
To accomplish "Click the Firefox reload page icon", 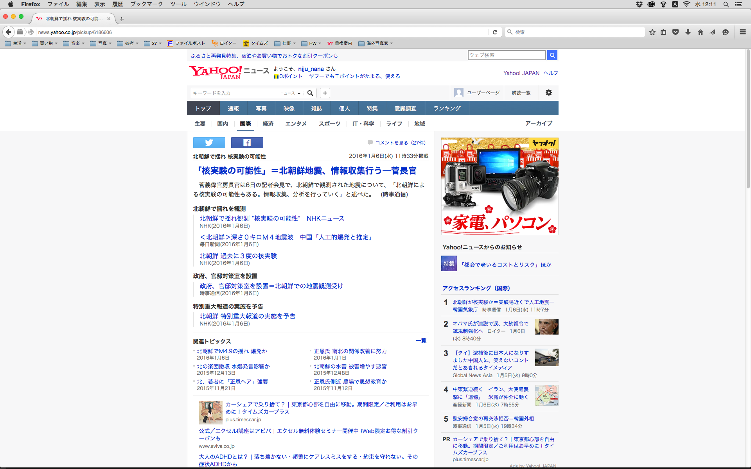I will (x=495, y=32).
